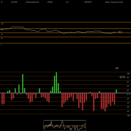Click the '16' label in the mini chart
This screenshot has height=131, width=131.
84,124
